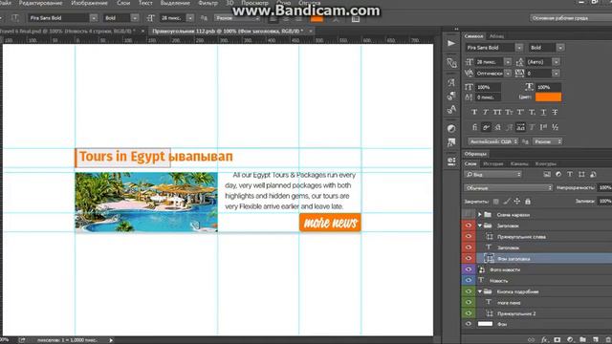This screenshot has height=344, width=612.
Task: Click the new adjustment layer icon
Action: coord(570,340)
